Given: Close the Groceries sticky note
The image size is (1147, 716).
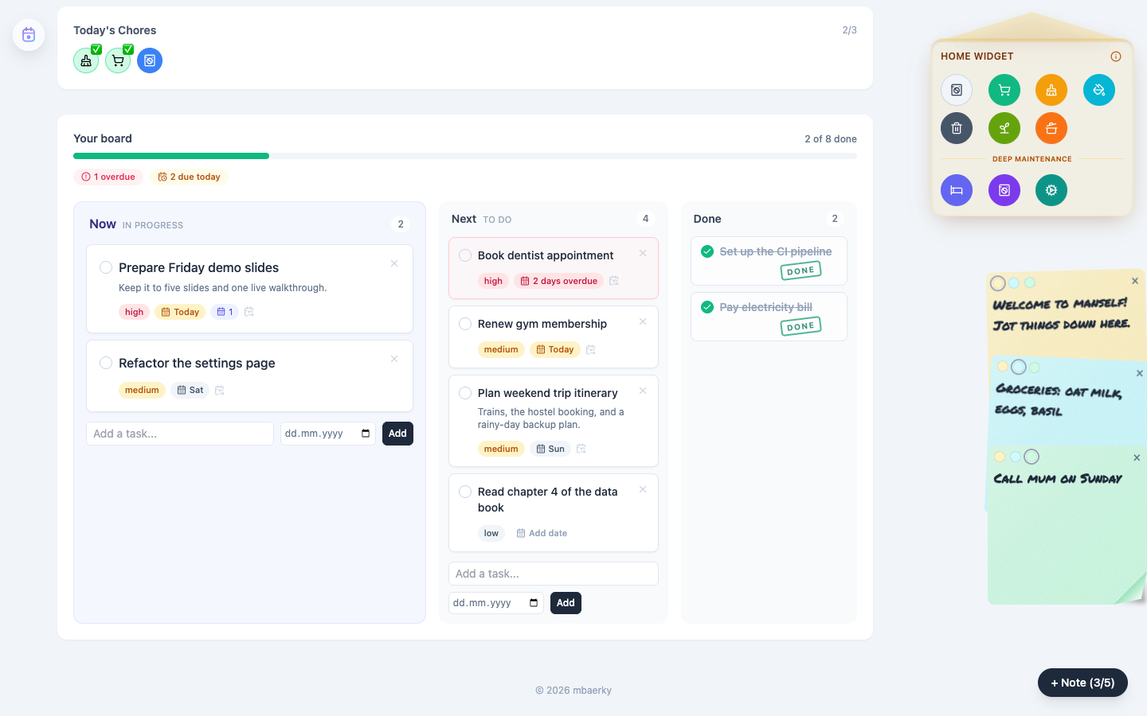Looking at the screenshot, I should click(1139, 373).
